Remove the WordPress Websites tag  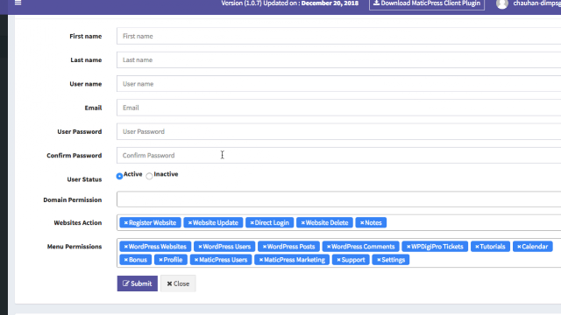click(126, 247)
